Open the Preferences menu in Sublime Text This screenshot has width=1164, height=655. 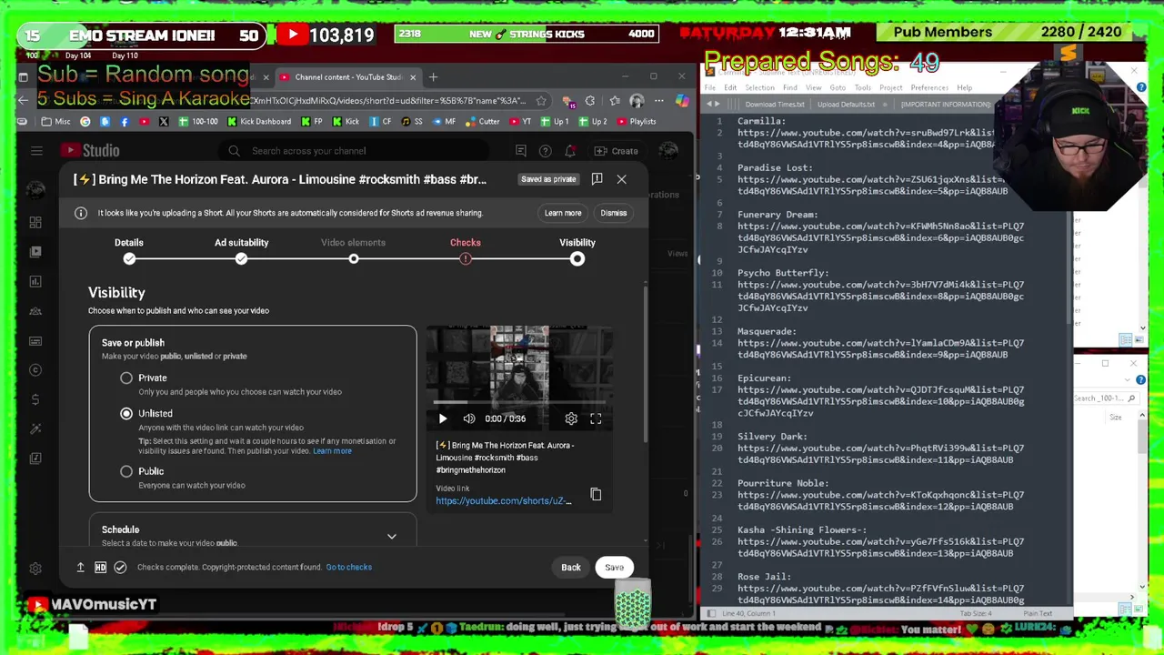pyautogui.click(x=929, y=88)
